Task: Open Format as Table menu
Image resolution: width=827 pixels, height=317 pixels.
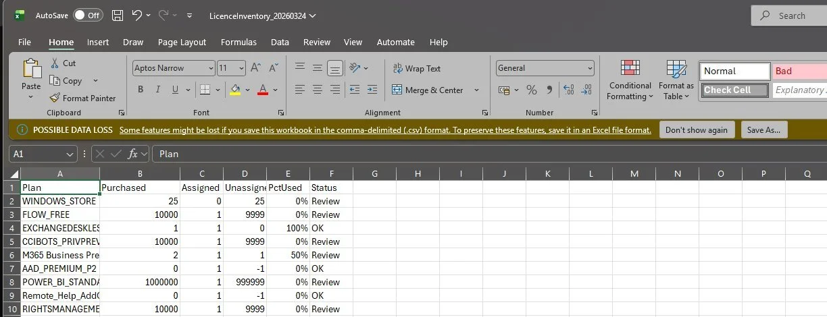Action: 676,81
